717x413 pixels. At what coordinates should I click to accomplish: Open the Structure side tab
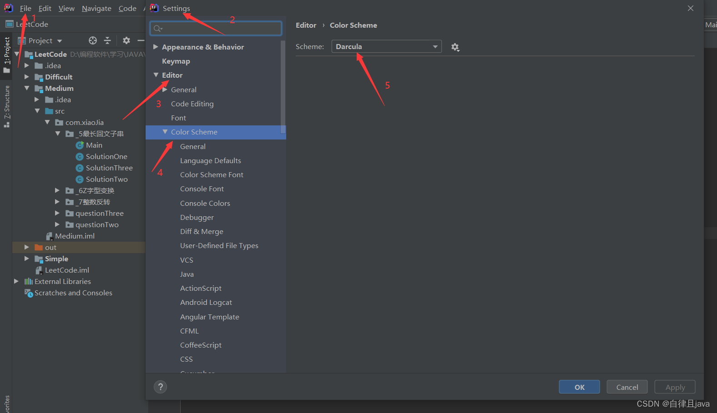(x=6, y=106)
